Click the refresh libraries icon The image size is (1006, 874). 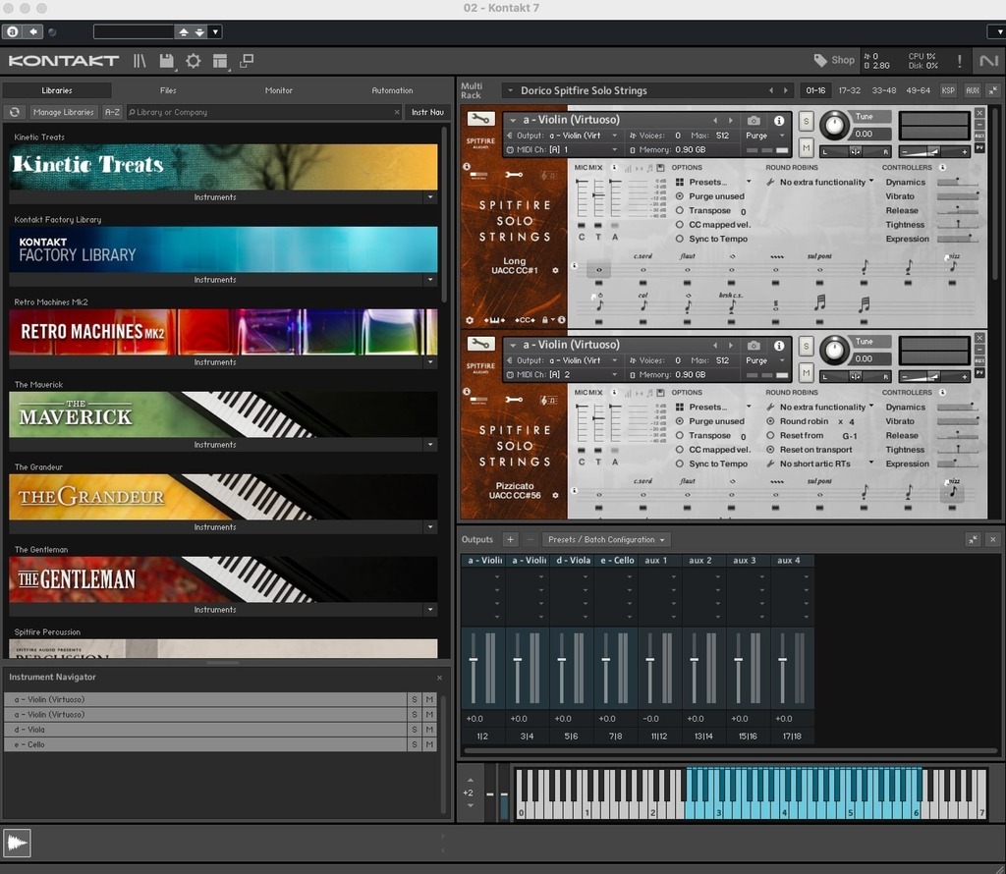point(14,112)
